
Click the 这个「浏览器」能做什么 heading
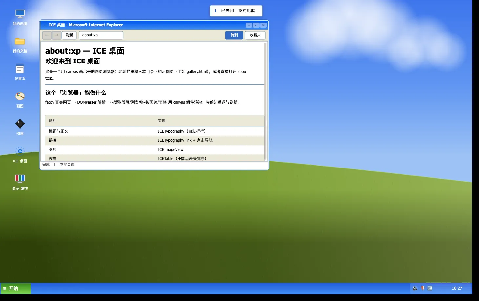click(x=76, y=93)
